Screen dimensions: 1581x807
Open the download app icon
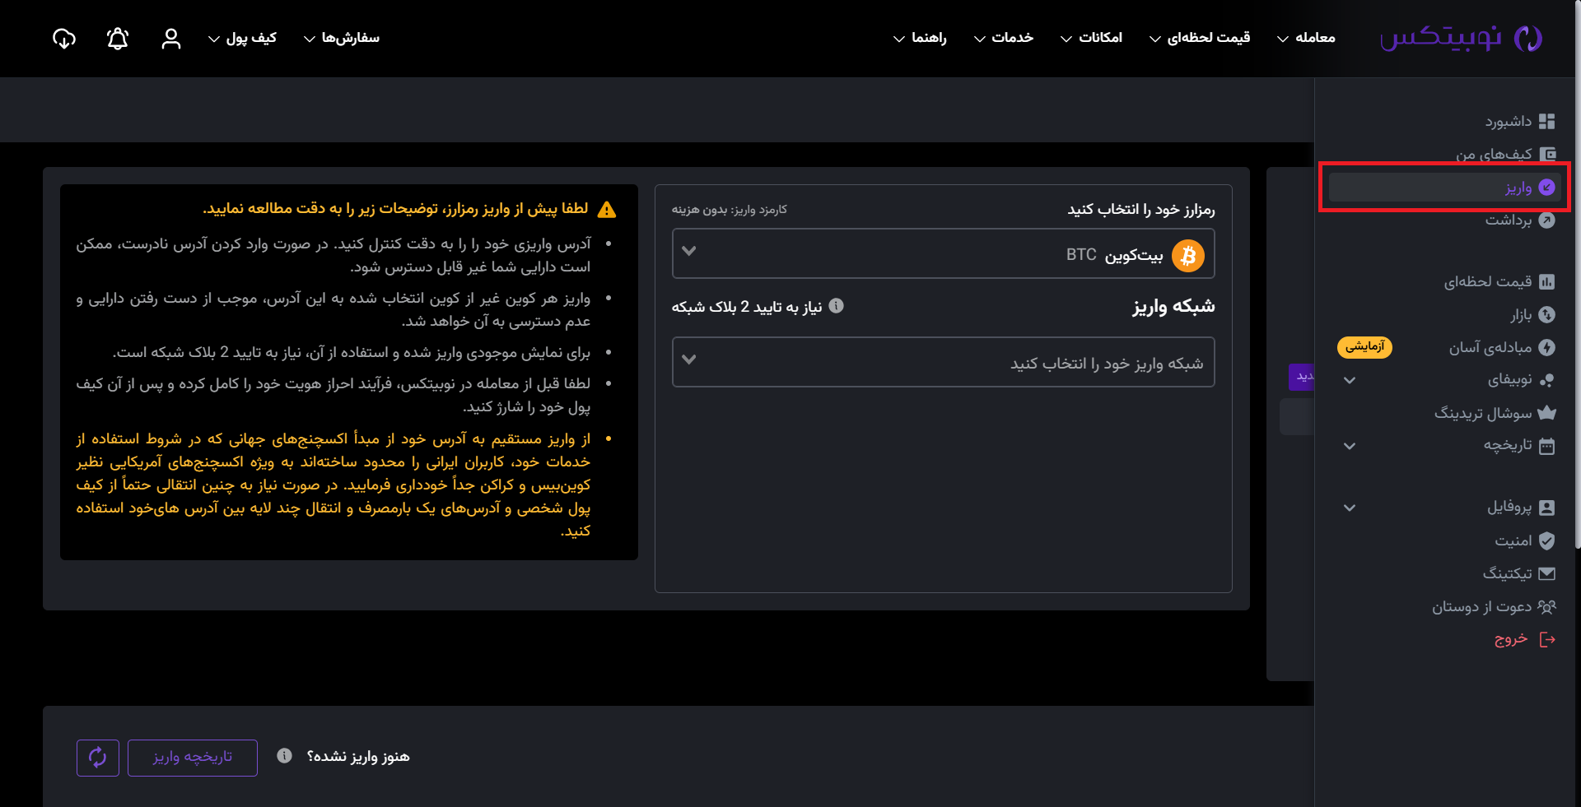[64, 38]
